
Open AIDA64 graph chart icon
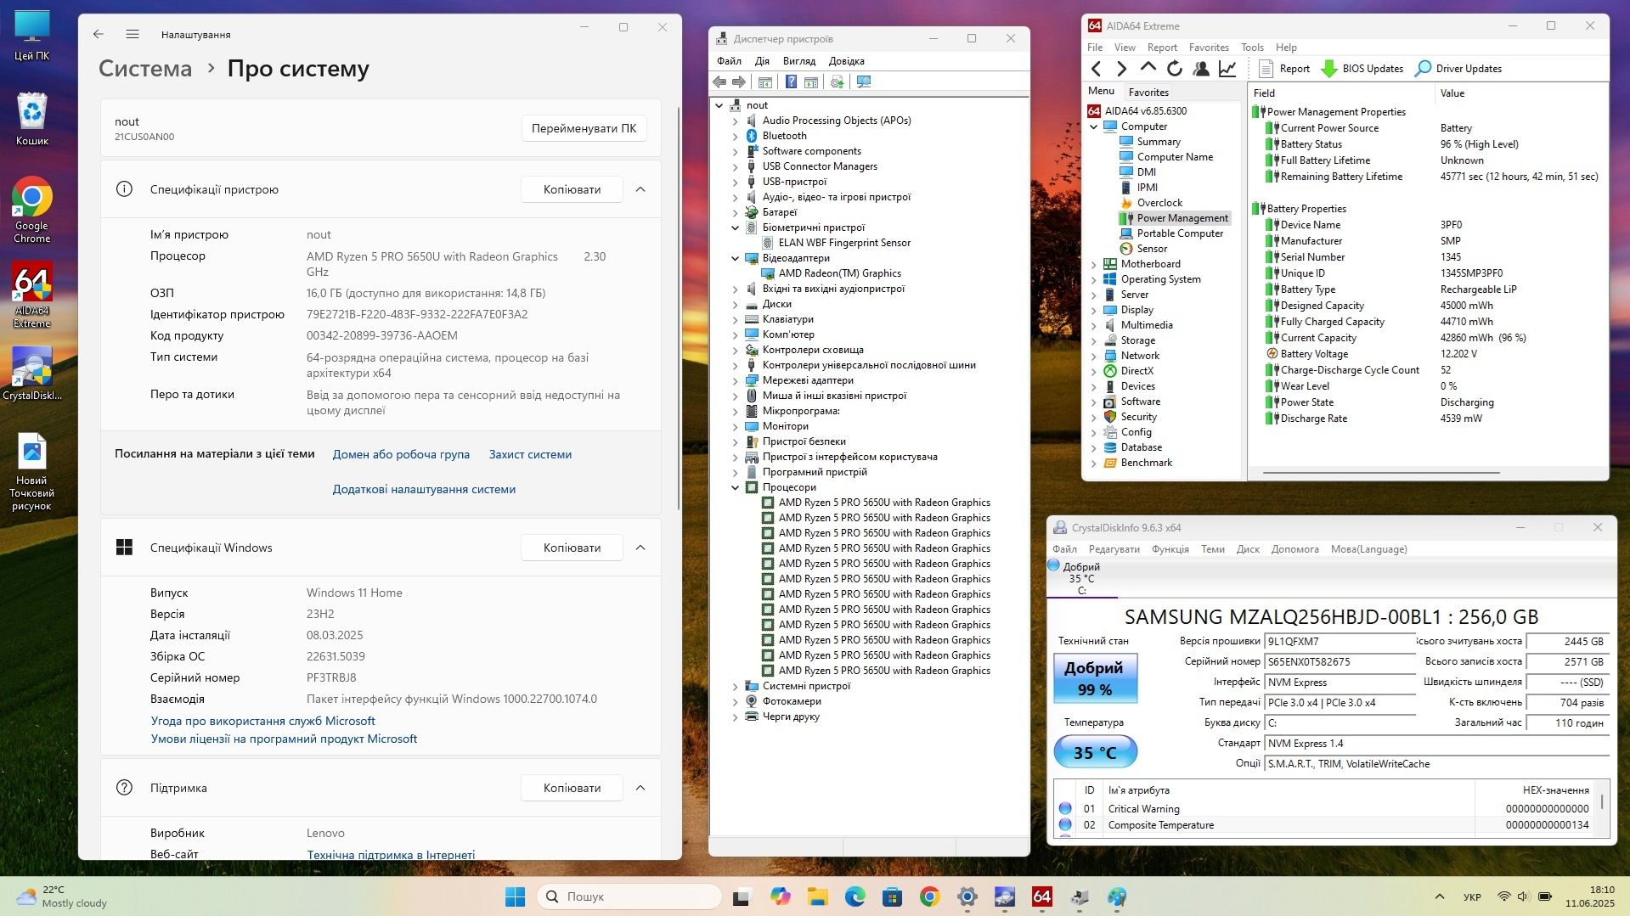point(1227,69)
